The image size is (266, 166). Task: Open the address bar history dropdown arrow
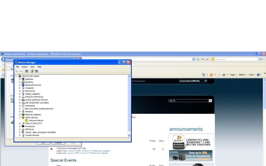pyautogui.click(x=193, y=59)
